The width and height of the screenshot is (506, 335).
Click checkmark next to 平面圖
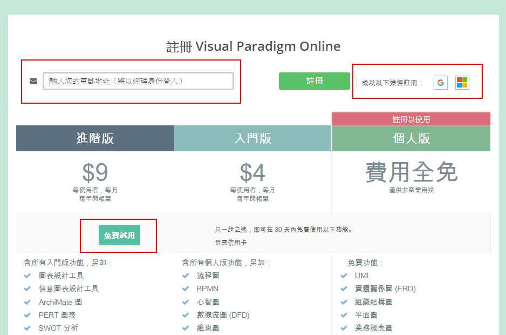coord(344,315)
